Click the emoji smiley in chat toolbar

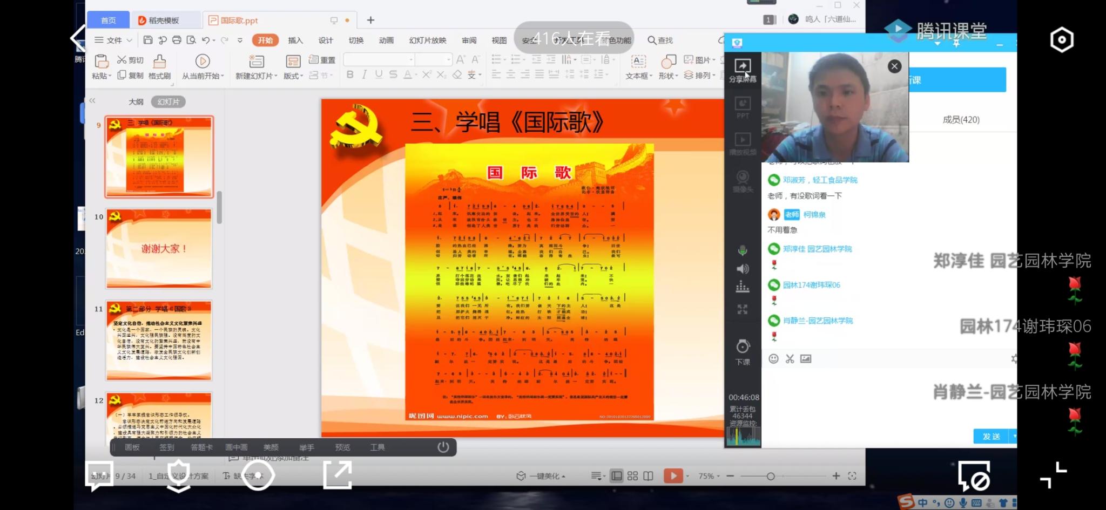click(x=773, y=359)
